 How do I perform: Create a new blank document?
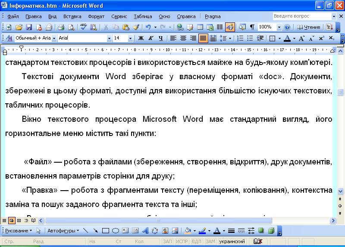coord(9,27)
